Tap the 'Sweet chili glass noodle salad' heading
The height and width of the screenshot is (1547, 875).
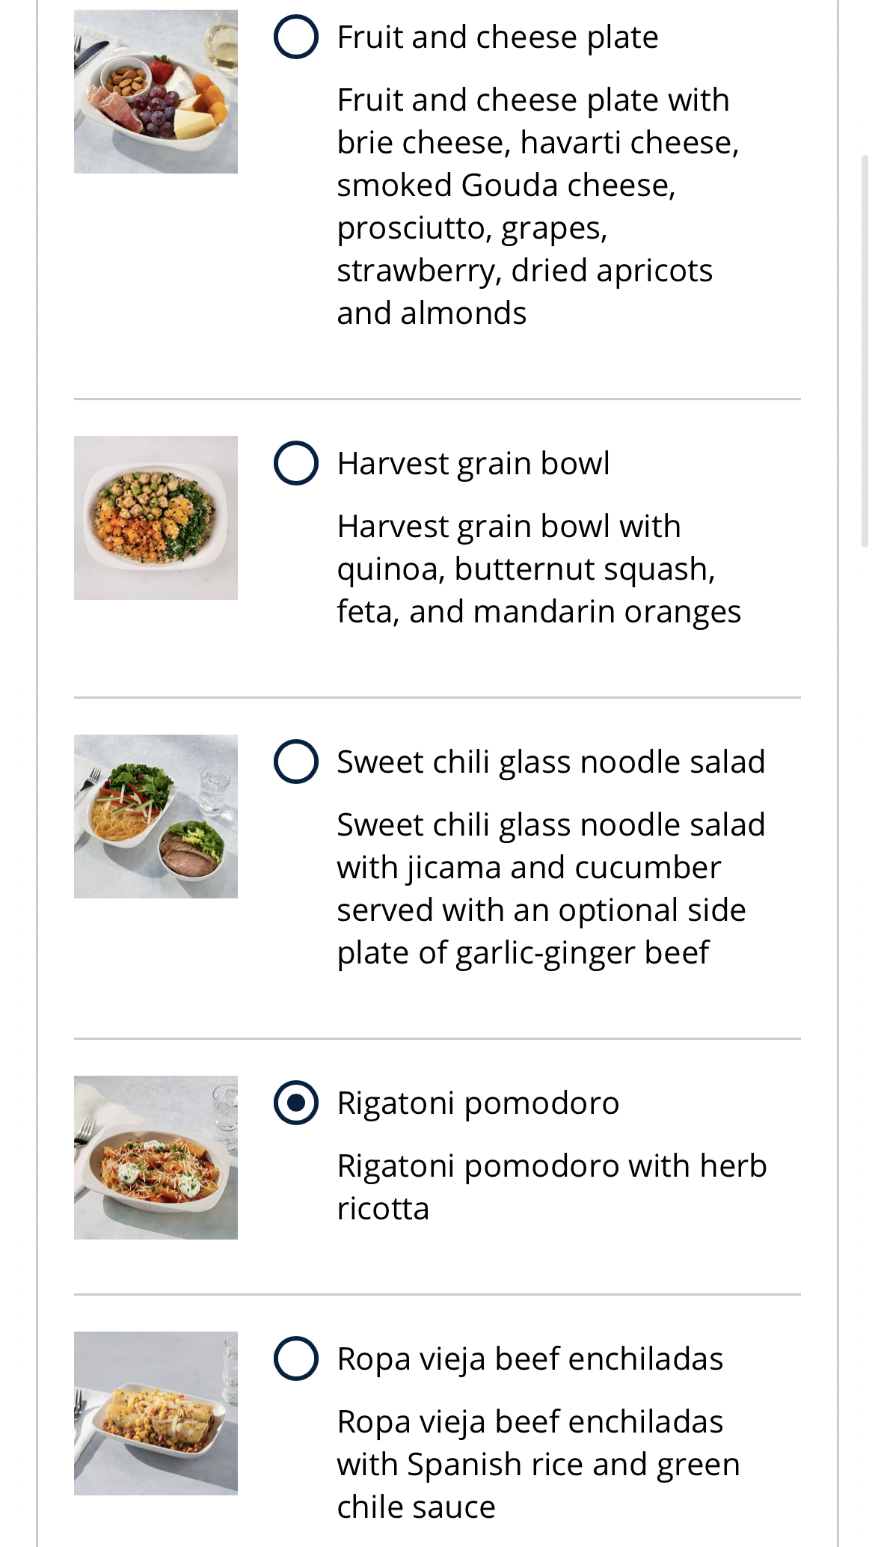(550, 762)
